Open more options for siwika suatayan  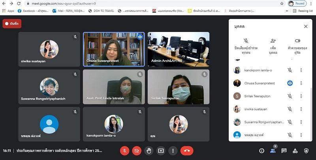click(301, 109)
